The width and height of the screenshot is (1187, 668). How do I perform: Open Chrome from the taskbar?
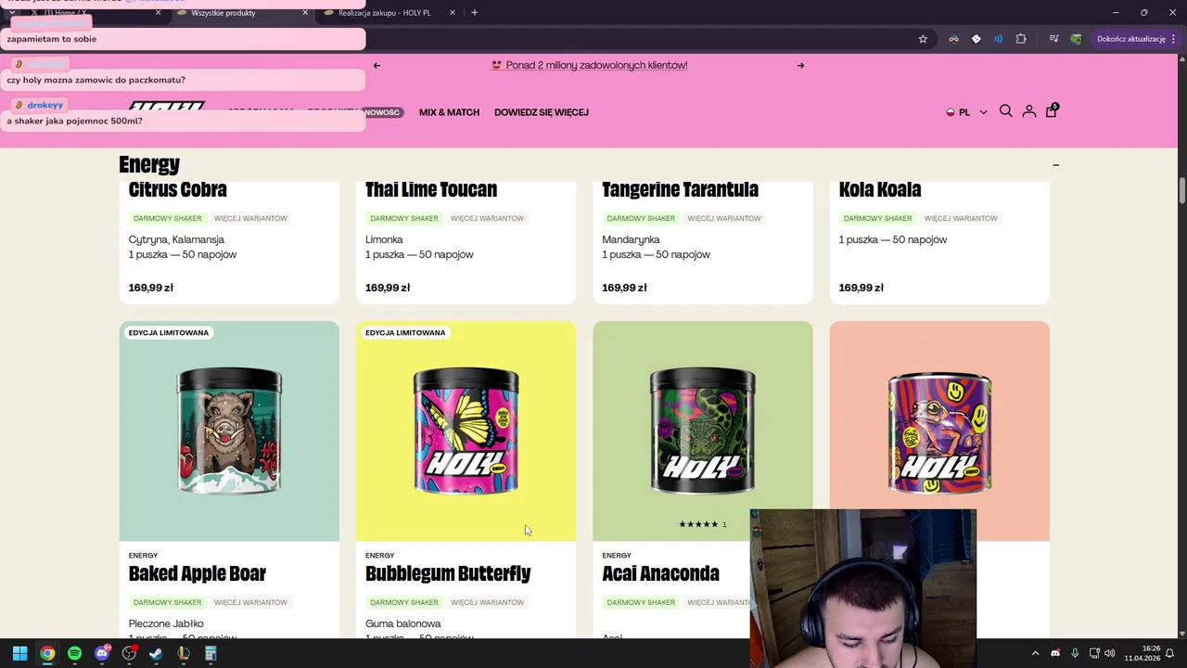point(47,653)
